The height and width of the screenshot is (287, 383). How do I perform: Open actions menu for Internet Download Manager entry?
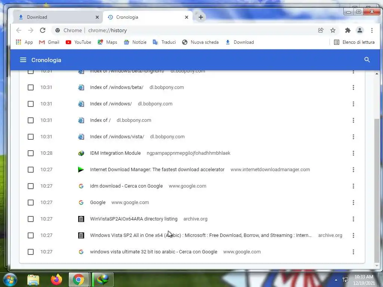pos(353,170)
